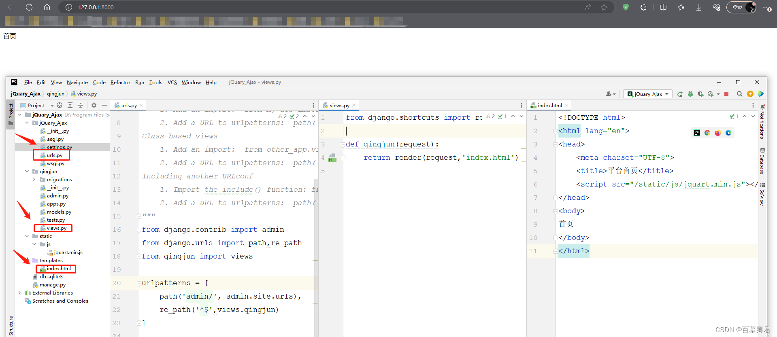Switch to the urls.py editor tab
This screenshot has height=337, width=777.
[129, 105]
